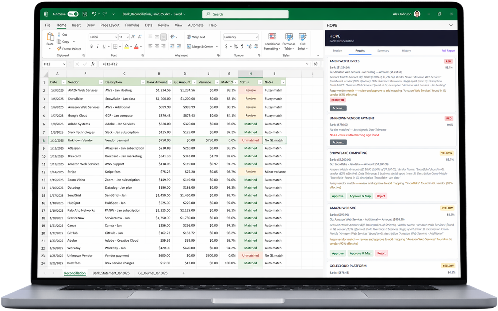Toggle the Status column filter button
The image size is (498, 311).
pyautogui.click(x=260, y=82)
